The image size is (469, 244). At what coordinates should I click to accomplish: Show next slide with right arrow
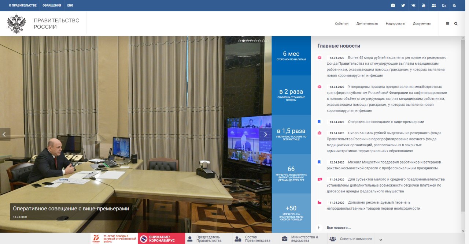(266, 134)
